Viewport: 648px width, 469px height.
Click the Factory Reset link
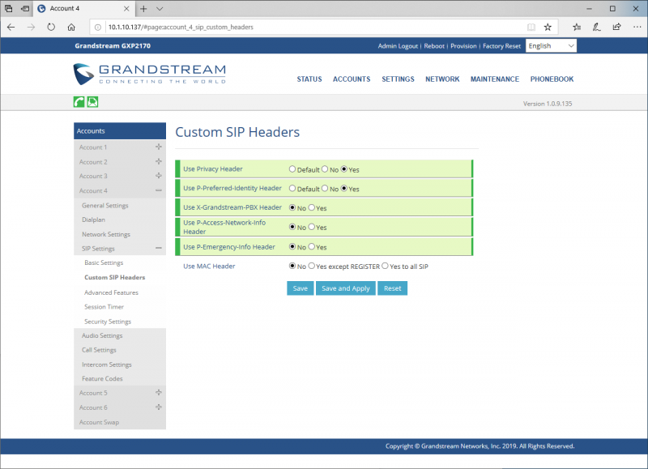tap(501, 46)
